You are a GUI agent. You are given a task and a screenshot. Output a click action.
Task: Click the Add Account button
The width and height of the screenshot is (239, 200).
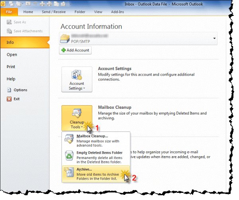(75, 50)
